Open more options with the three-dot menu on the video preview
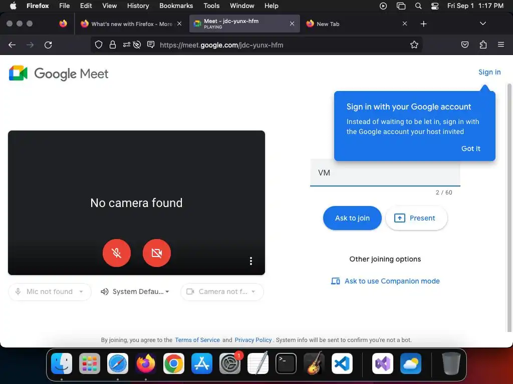 [x=251, y=261]
